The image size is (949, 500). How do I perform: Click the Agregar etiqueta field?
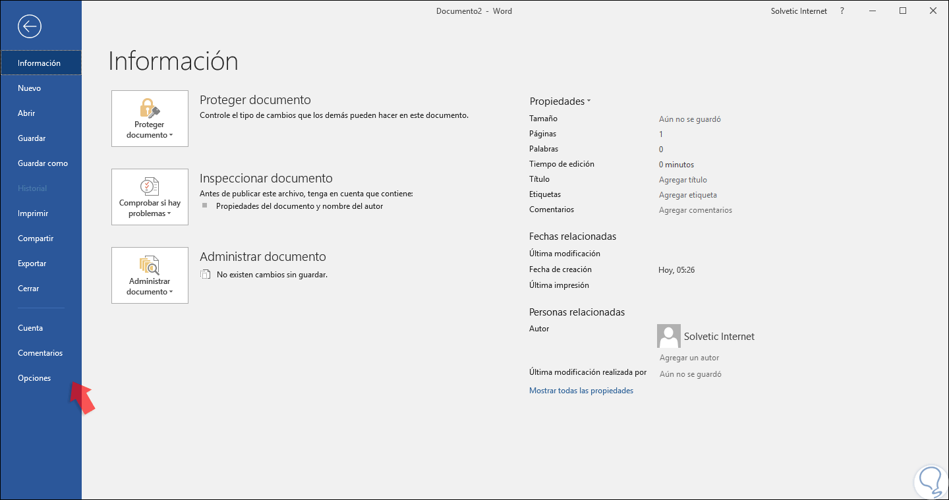[688, 195]
